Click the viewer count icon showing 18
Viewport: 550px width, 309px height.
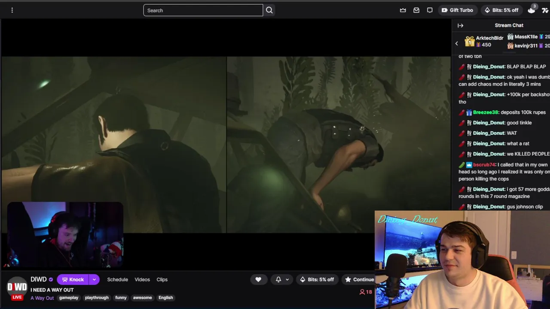362,292
